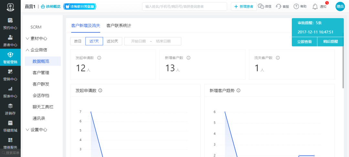Open 聊天工具栏 menu item

tap(43, 107)
